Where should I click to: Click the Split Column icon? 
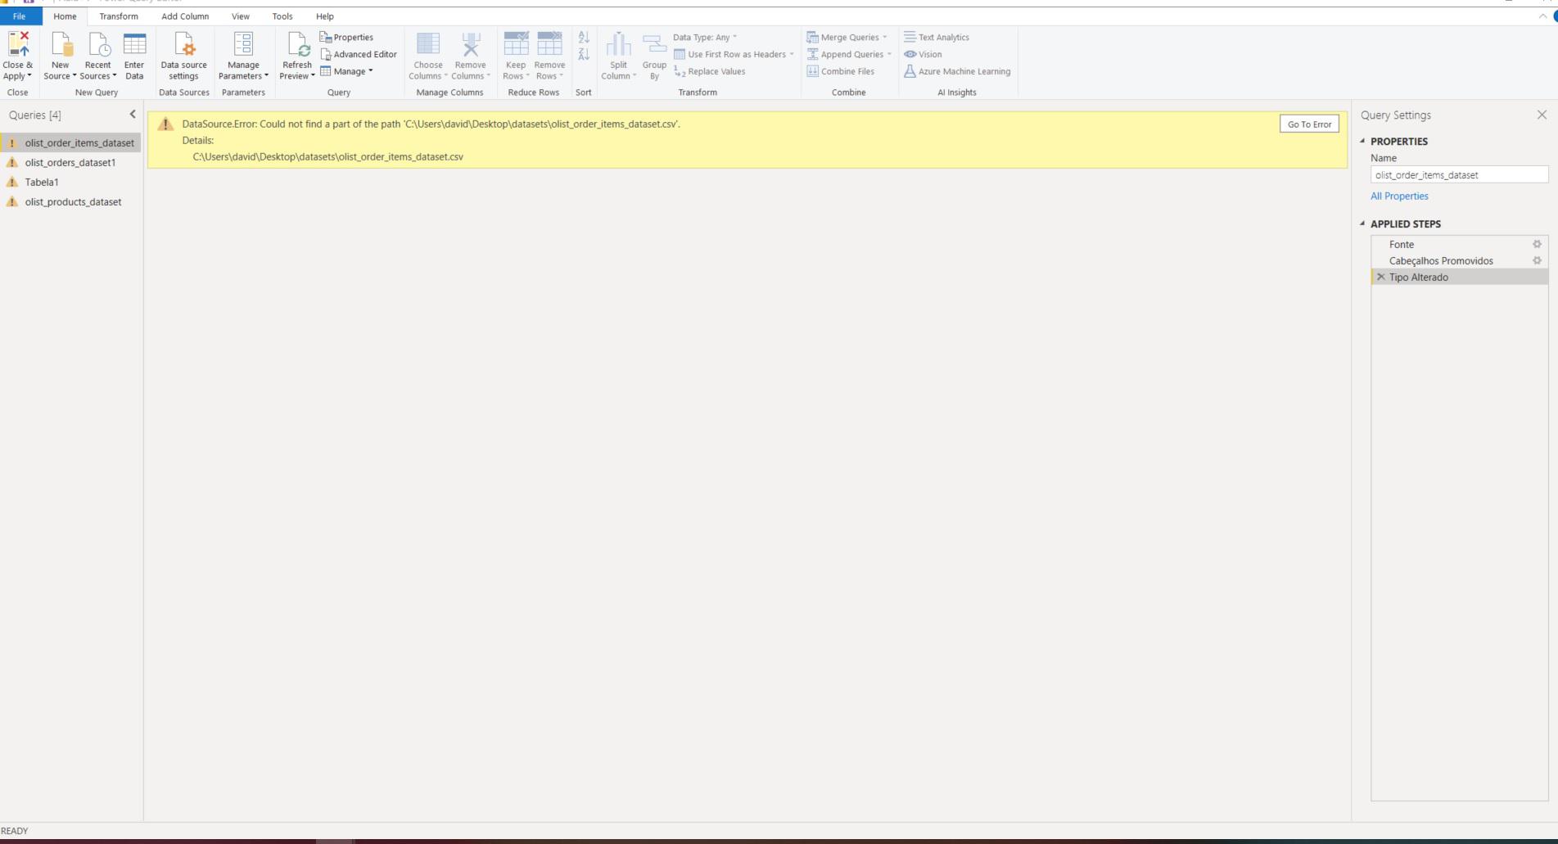[x=619, y=44]
